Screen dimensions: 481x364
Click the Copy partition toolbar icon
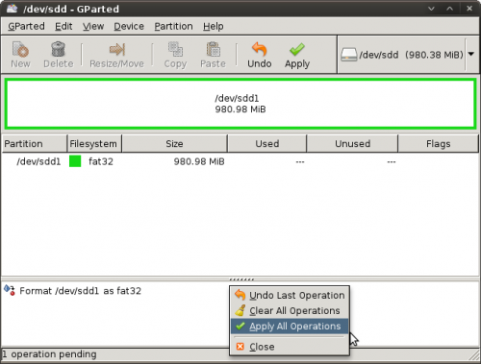coord(175,49)
